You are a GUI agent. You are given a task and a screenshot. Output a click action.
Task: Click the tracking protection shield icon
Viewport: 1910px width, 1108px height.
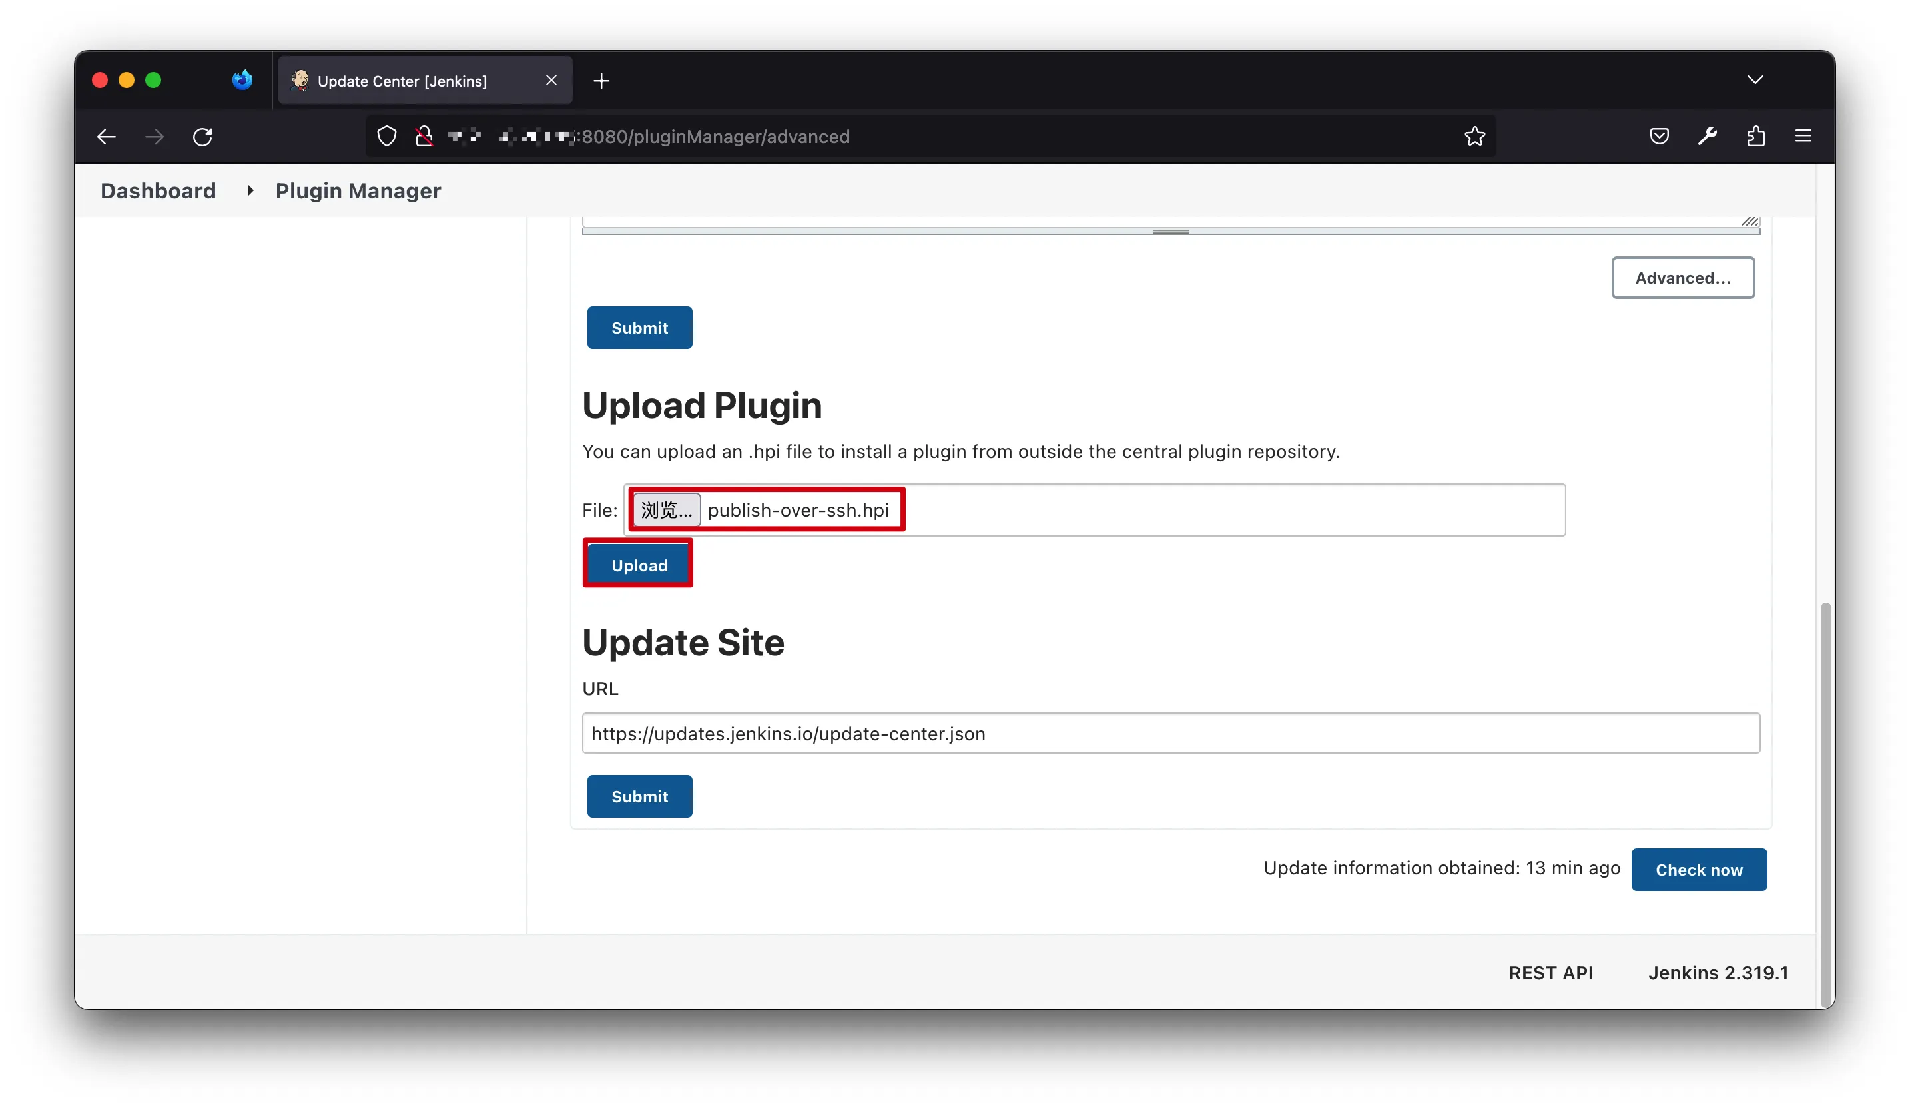click(386, 137)
